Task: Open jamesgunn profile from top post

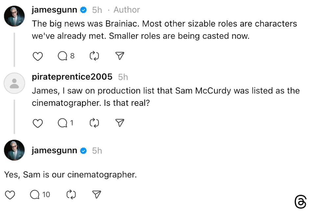Action: click(x=55, y=10)
